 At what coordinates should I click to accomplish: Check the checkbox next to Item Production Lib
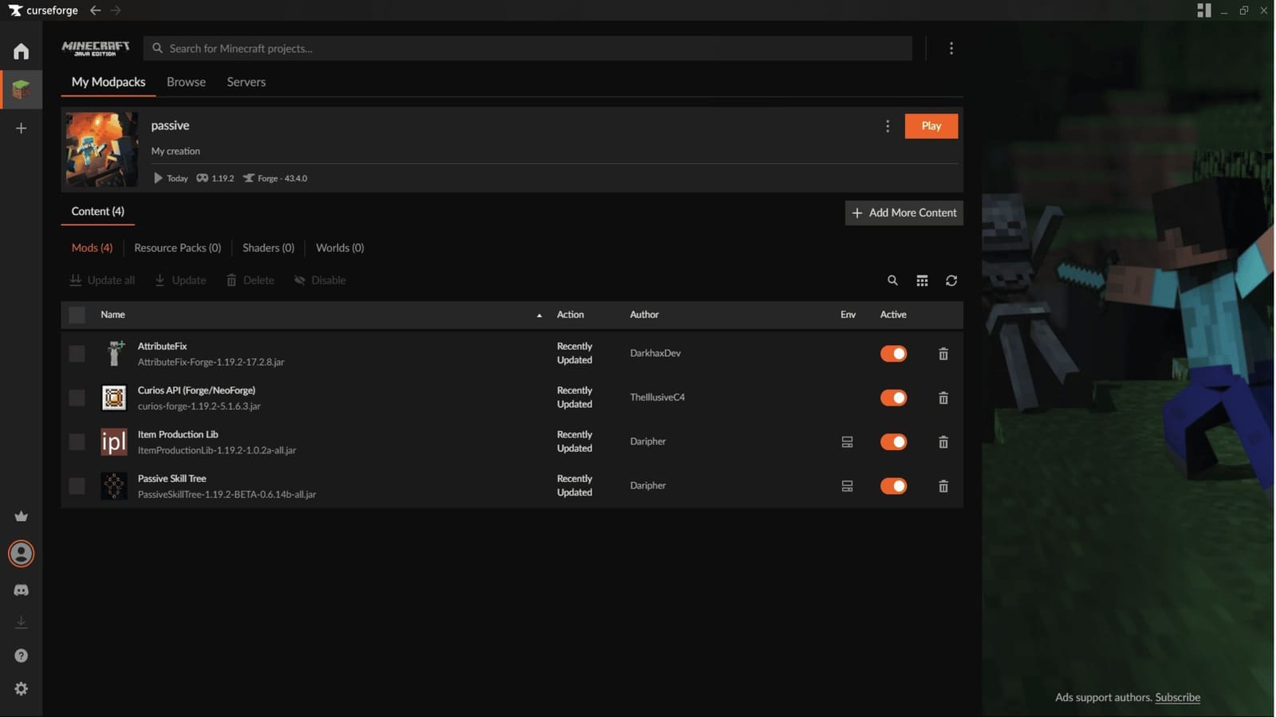77,442
